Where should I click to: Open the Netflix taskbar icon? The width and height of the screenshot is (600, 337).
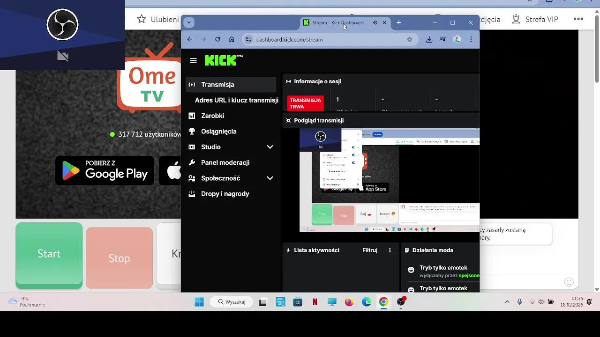[315, 302]
